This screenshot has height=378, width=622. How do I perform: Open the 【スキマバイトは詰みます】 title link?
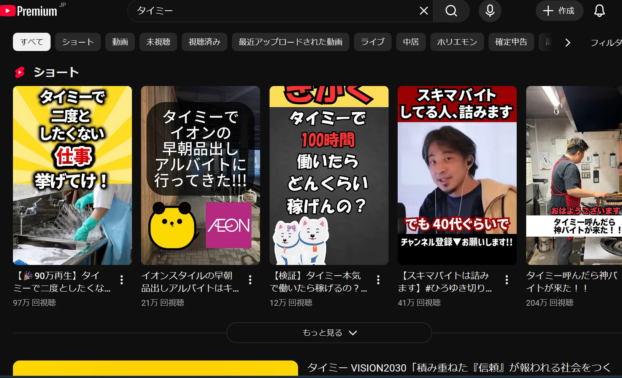click(x=445, y=282)
